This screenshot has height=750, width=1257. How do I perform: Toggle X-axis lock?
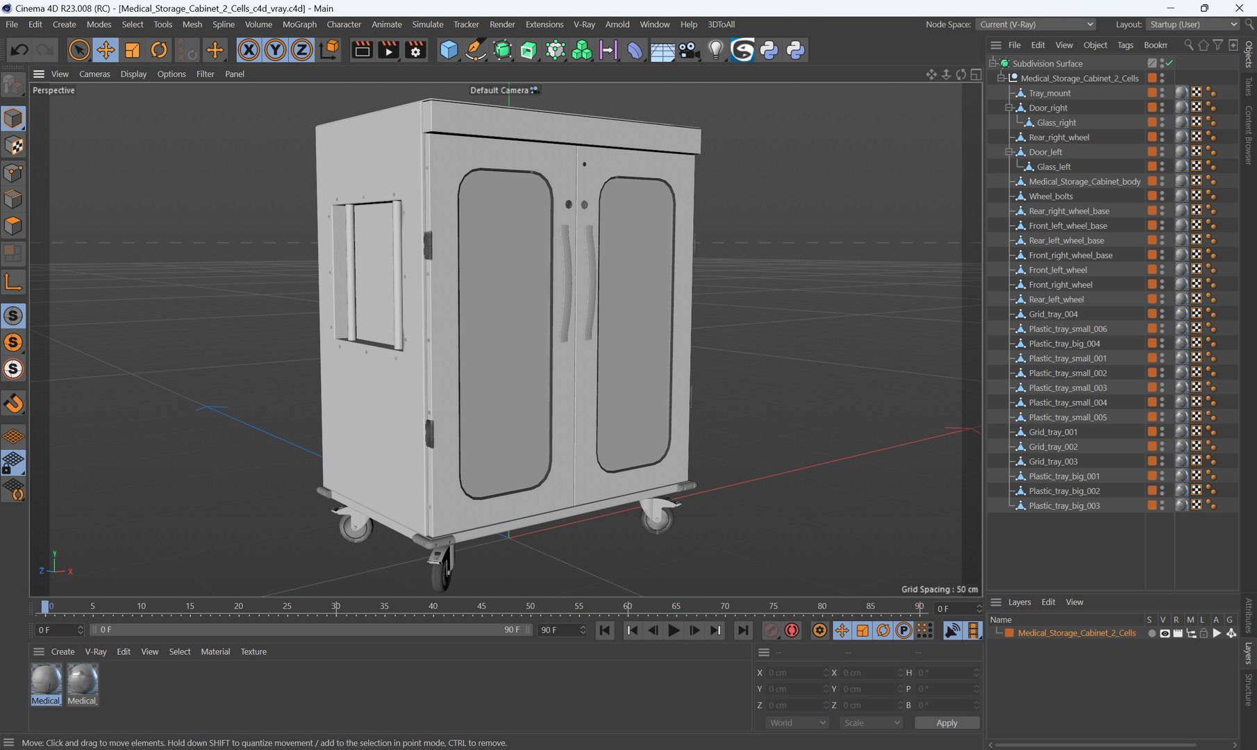point(249,50)
